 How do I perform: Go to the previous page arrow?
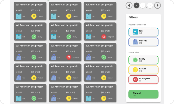(x=129, y=5)
